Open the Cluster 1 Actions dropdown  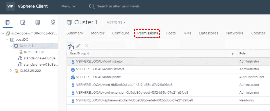(116, 22)
